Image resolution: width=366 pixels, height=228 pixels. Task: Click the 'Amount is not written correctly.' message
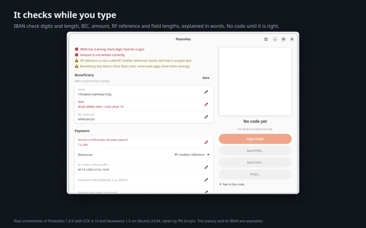point(103,55)
